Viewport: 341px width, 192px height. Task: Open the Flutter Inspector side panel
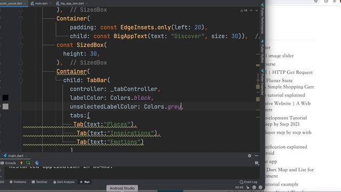point(263,82)
